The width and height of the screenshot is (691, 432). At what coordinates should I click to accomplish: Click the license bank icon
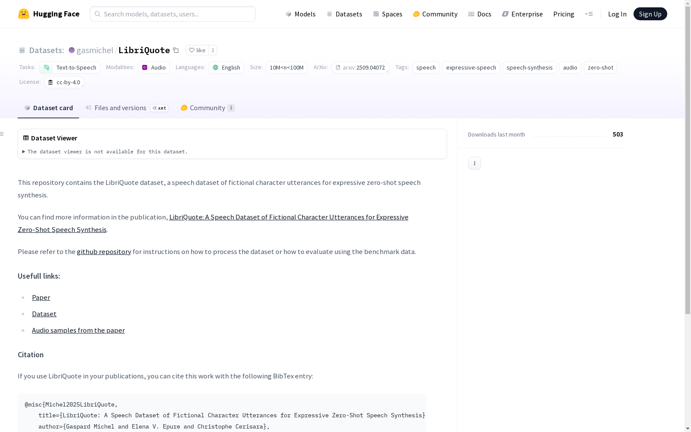click(x=51, y=82)
